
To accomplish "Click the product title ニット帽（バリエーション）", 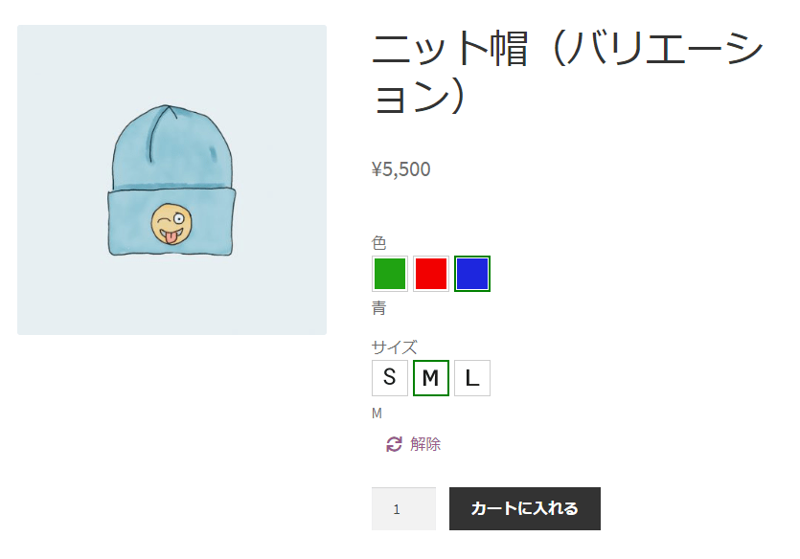I will coord(568,73).
